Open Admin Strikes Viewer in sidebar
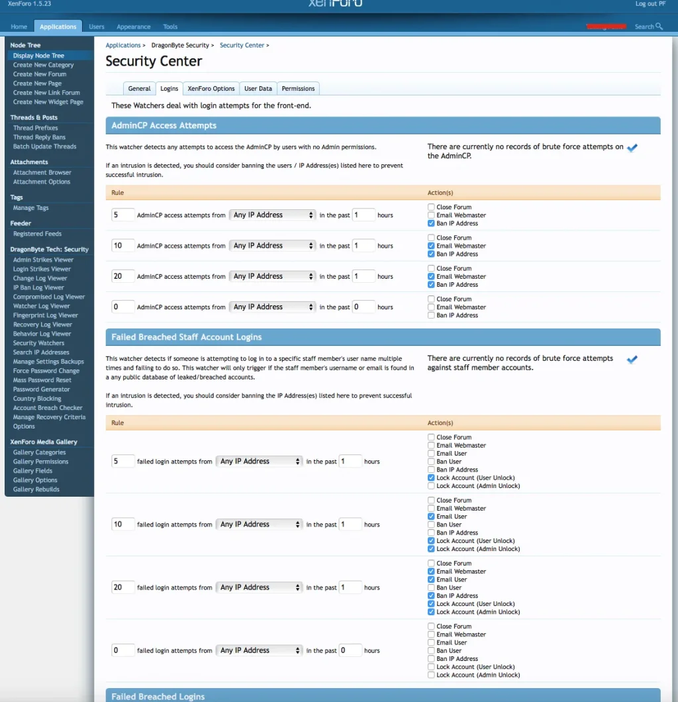 [x=43, y=260]
